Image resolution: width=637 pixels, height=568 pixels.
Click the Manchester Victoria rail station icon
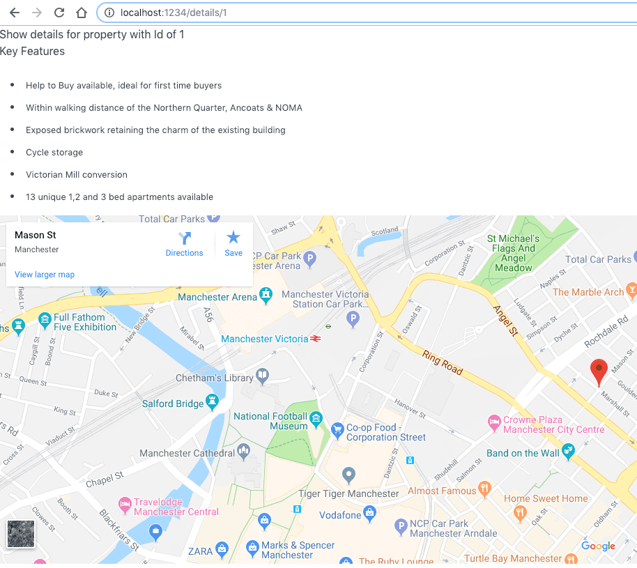(x=315, y=339)
